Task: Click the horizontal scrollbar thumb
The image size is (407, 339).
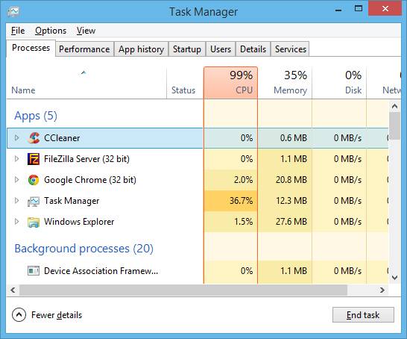Action: tap(183, 290)
